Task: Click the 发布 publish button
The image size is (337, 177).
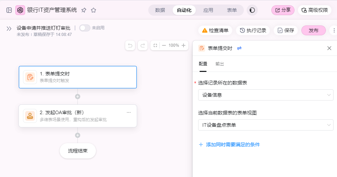Action: pos(314,30)
